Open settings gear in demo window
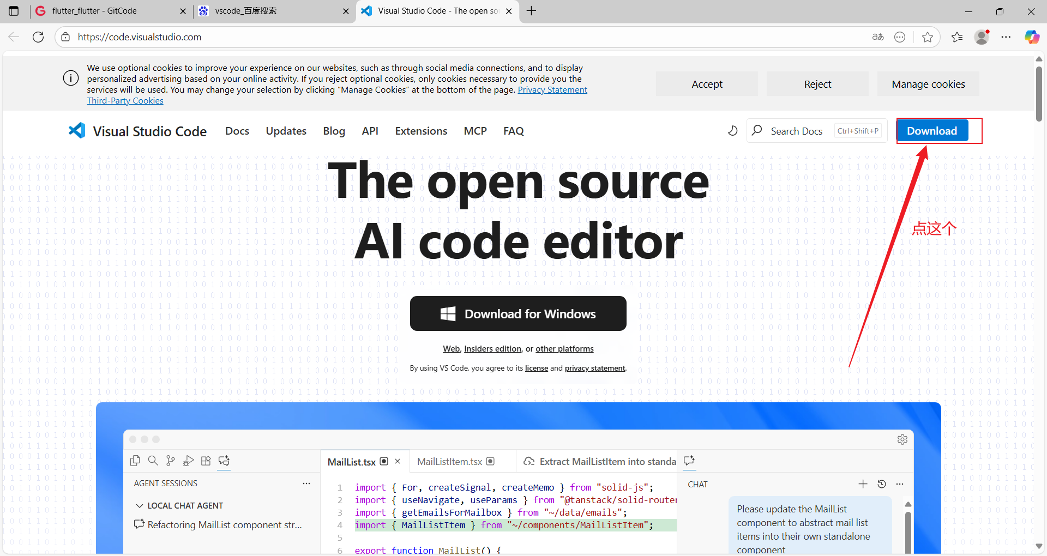 click(x=902, y=439)
